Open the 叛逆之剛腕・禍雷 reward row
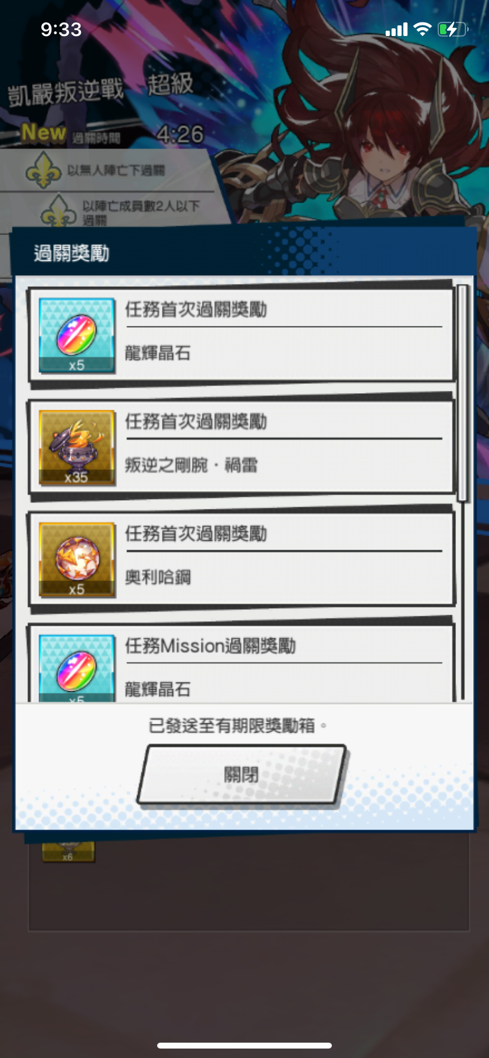This screenshot has height=1058, width=489. click(x=242, y=447)
